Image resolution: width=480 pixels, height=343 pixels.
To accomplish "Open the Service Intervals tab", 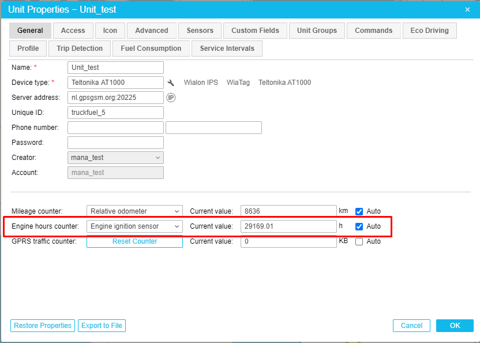I will (x=227, y=49).
